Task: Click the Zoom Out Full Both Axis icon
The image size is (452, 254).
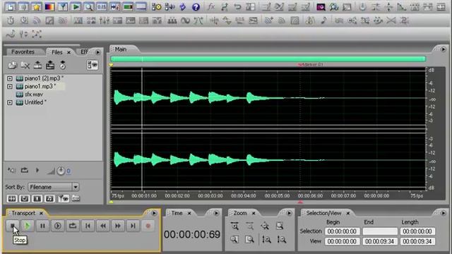Action: click(265, 226)
